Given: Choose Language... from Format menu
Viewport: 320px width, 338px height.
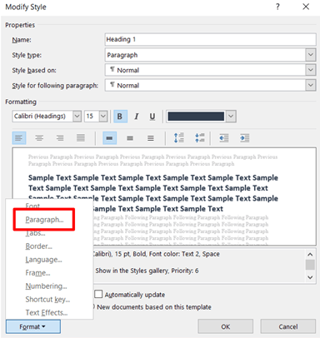Looking at the screenshot, I should 43,260.
